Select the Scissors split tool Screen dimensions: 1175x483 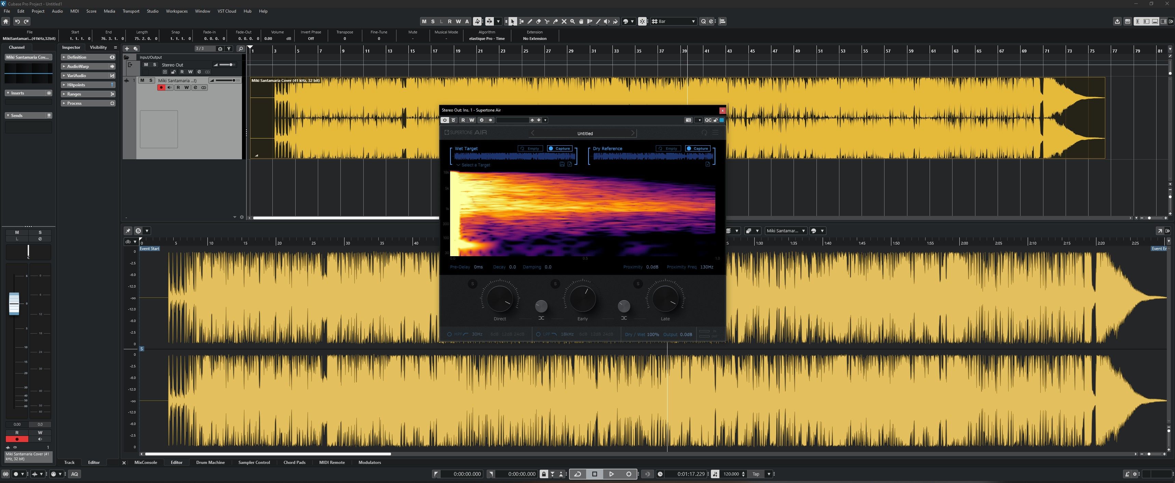pyautogui.click(x=548, y=21)
